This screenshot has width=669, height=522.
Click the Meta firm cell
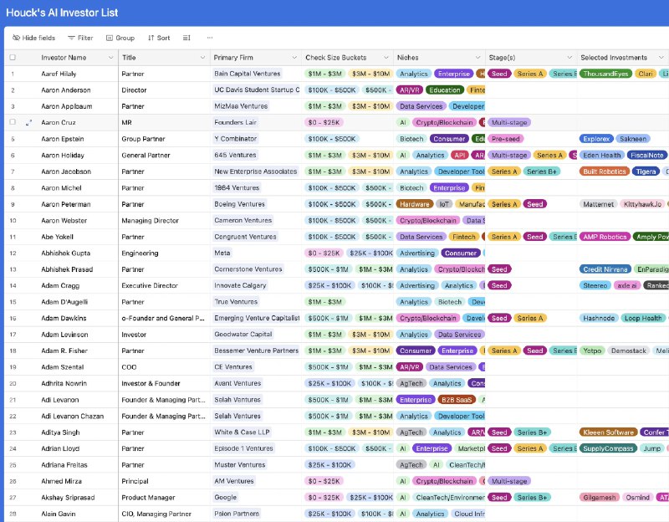point(222,253)
